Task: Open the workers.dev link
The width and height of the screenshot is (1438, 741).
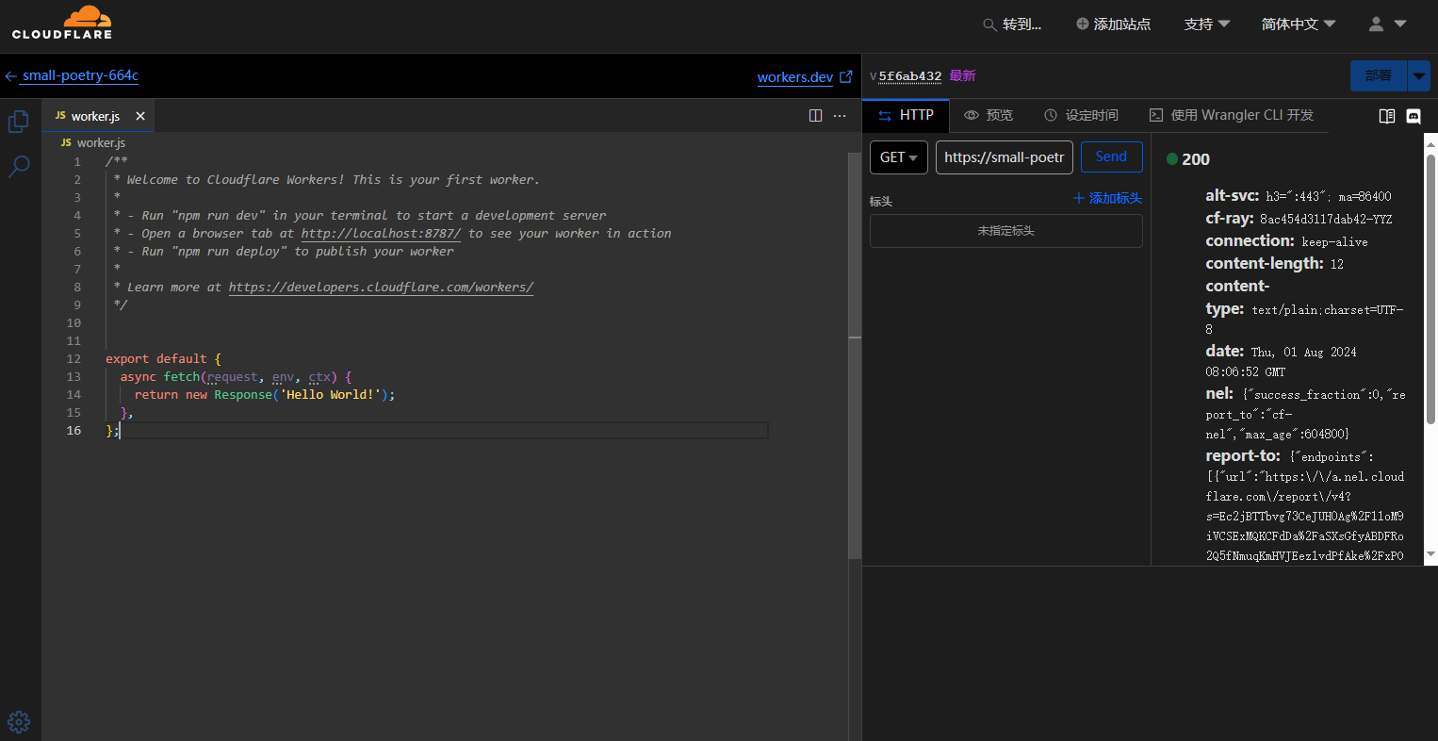Action: click(x=795, y=77)
